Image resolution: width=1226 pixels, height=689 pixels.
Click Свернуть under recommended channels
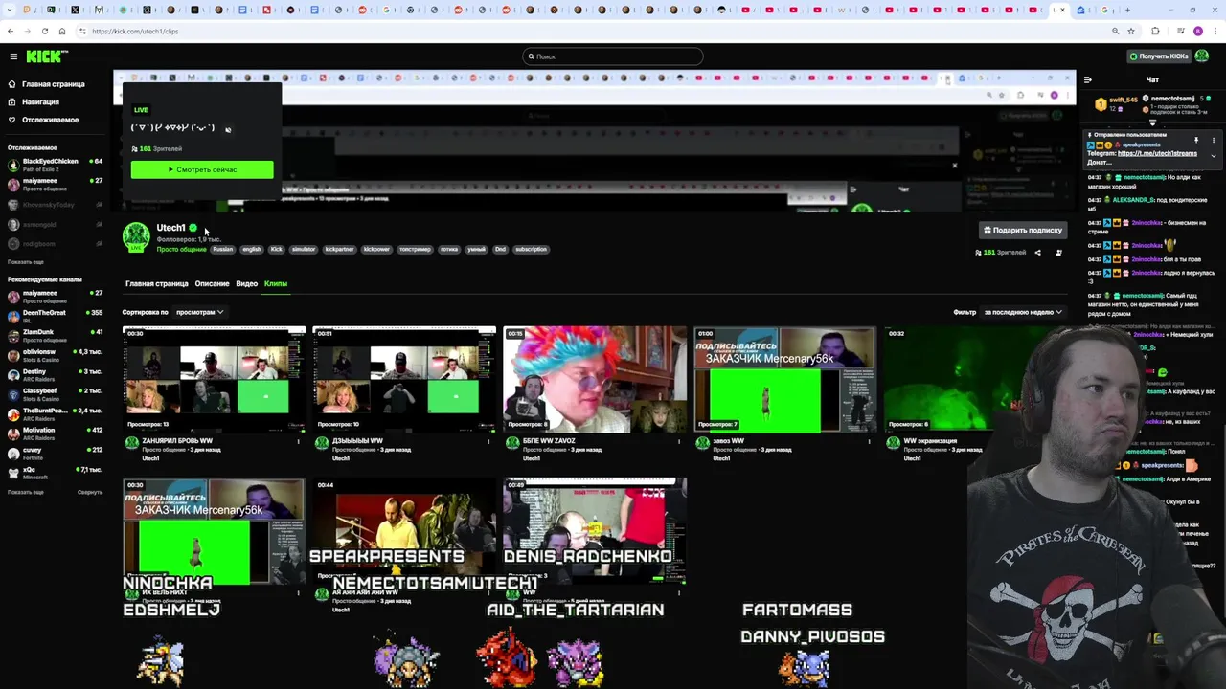click(x=90, y=492)
